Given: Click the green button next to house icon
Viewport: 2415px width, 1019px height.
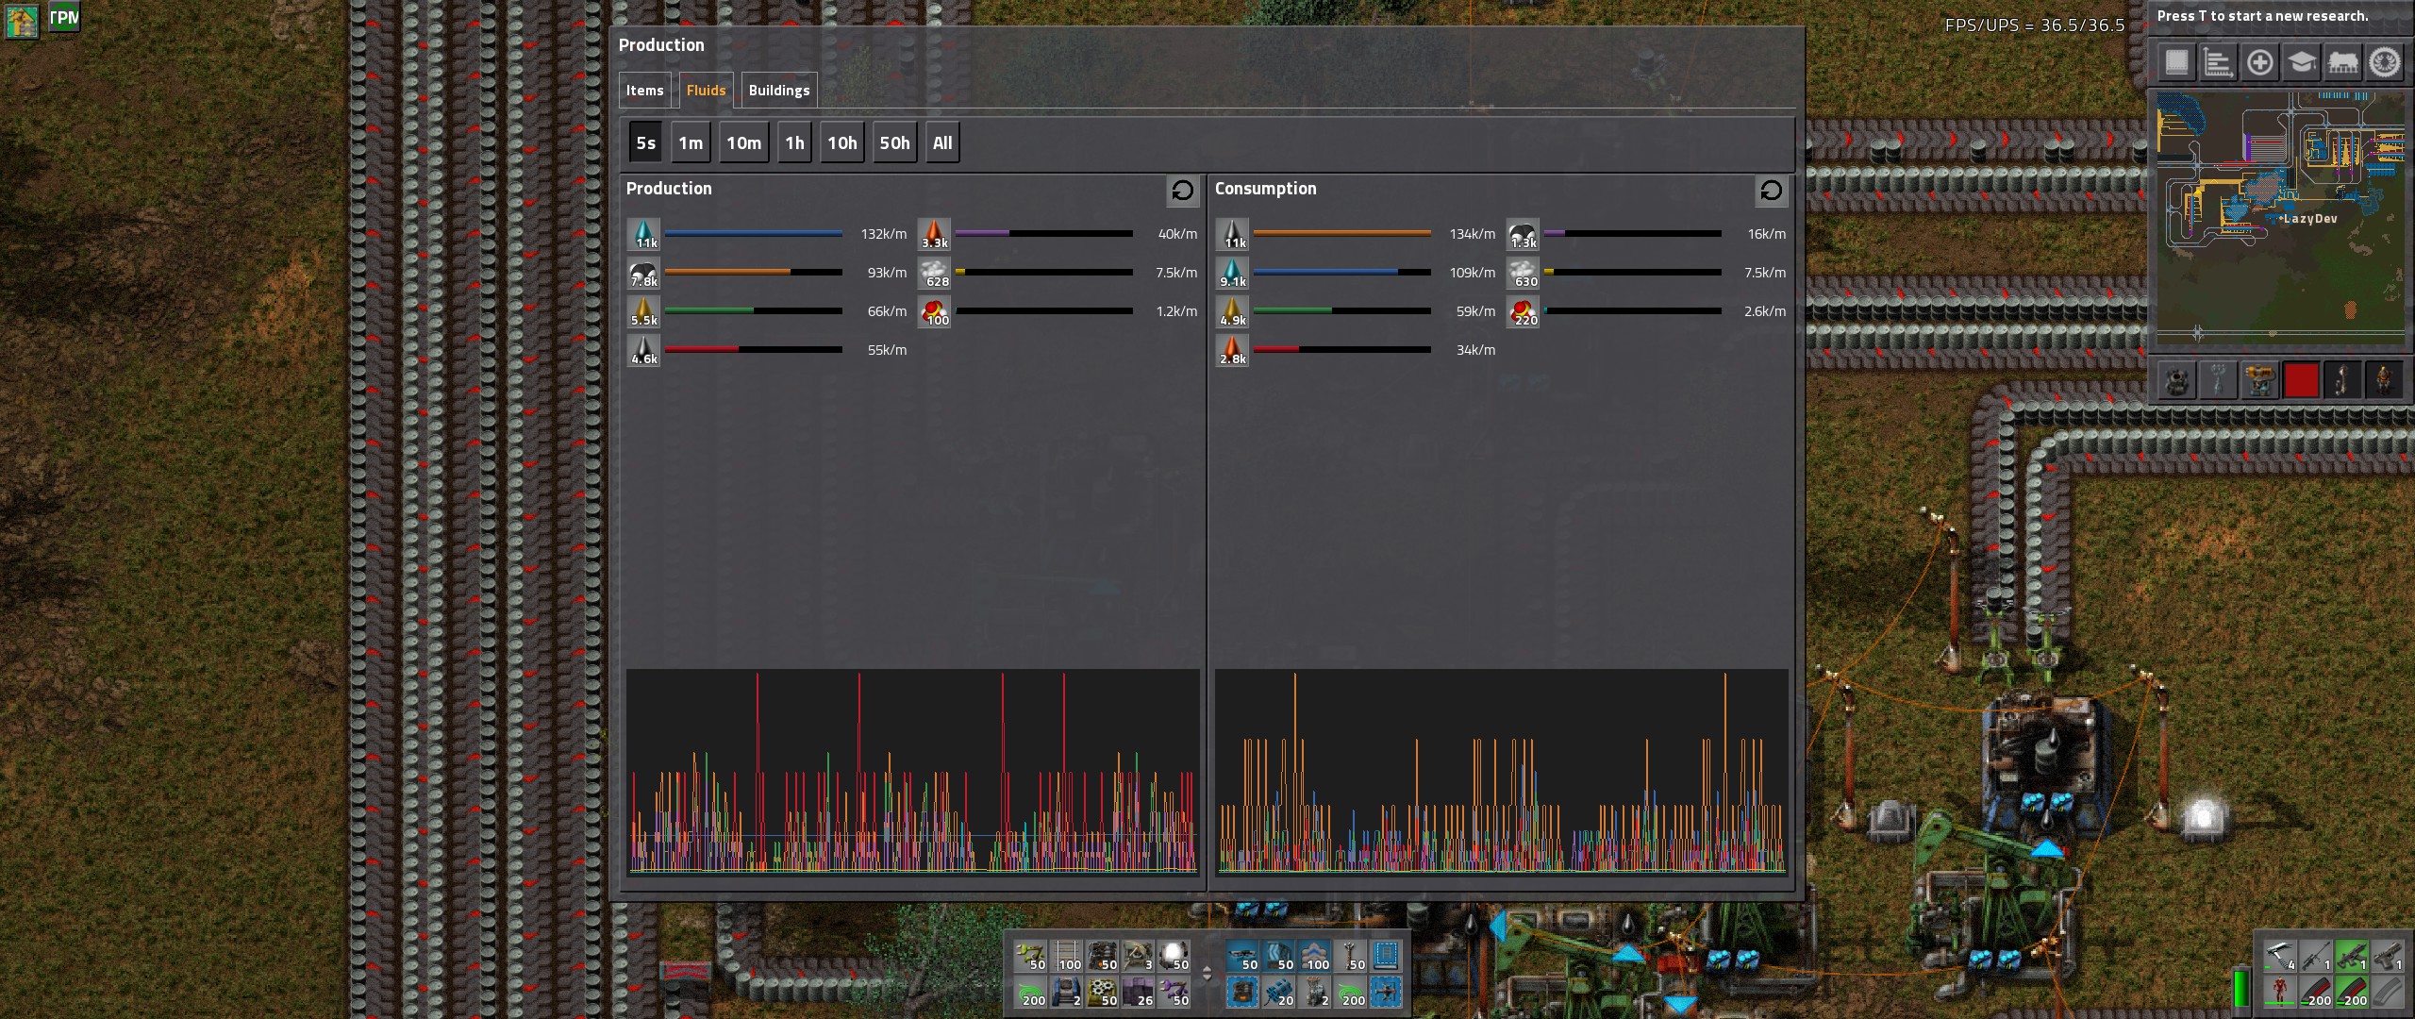Looking at the screenshot, I should coord(64,17).
